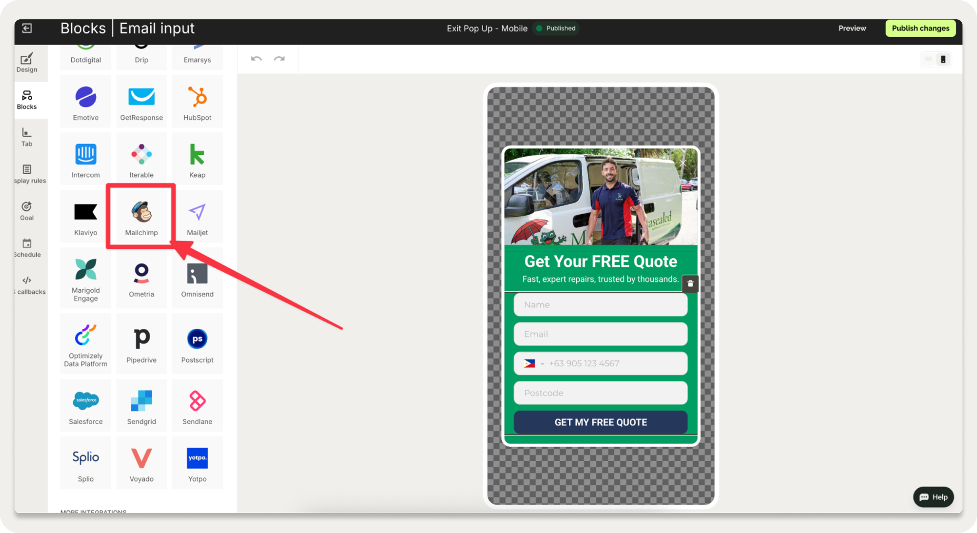Image resolution: width=977 pixels, height=533 pixels.
Task: Open the Design sidebar tab
Action: click(x=27, y=62)
